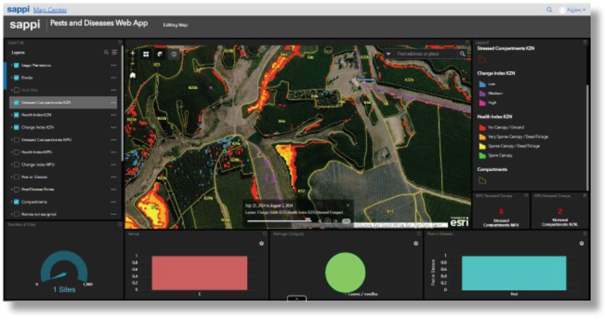Open options menu for Blocks layer
The height and width of the screenshot is (321, 605).
coord(114,78)
